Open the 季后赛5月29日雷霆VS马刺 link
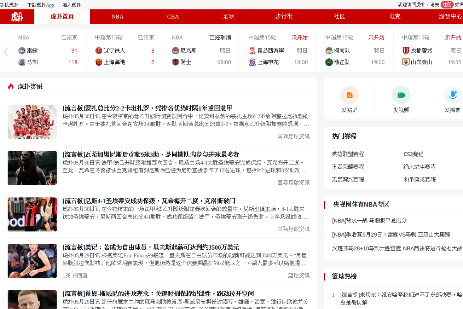The width and height of the screenshot is (463, 309). click(391, 234)
